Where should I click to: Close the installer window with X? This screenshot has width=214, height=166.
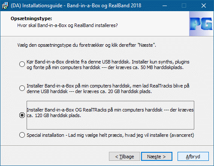pyautogui.click(x=204, y=6)
